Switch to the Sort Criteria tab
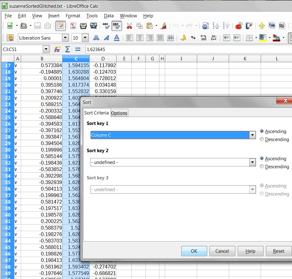 coord(96,113)
